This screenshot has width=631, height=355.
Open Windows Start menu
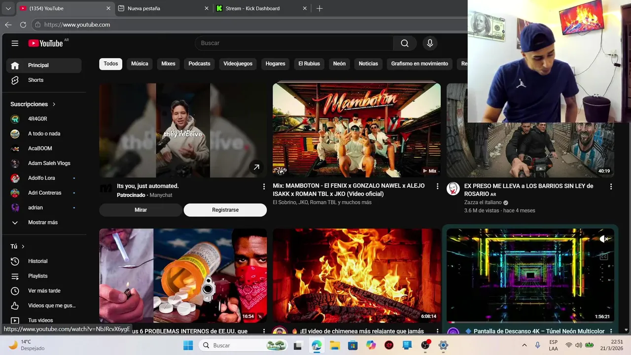tap(188, 345)
